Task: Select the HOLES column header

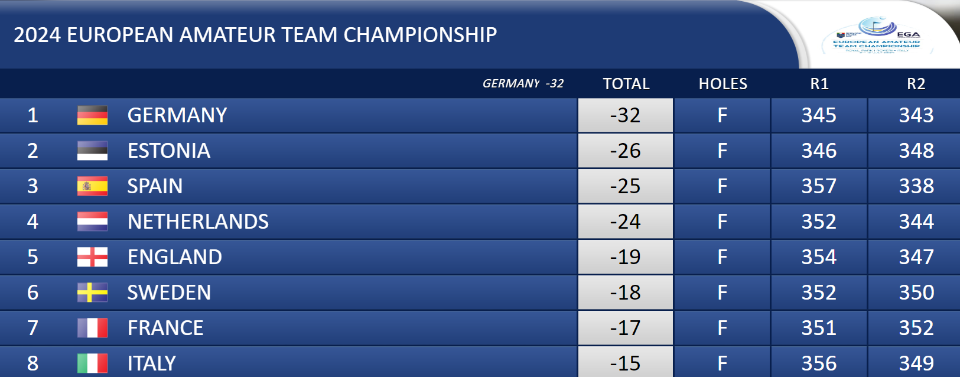Action: [723, 84]
